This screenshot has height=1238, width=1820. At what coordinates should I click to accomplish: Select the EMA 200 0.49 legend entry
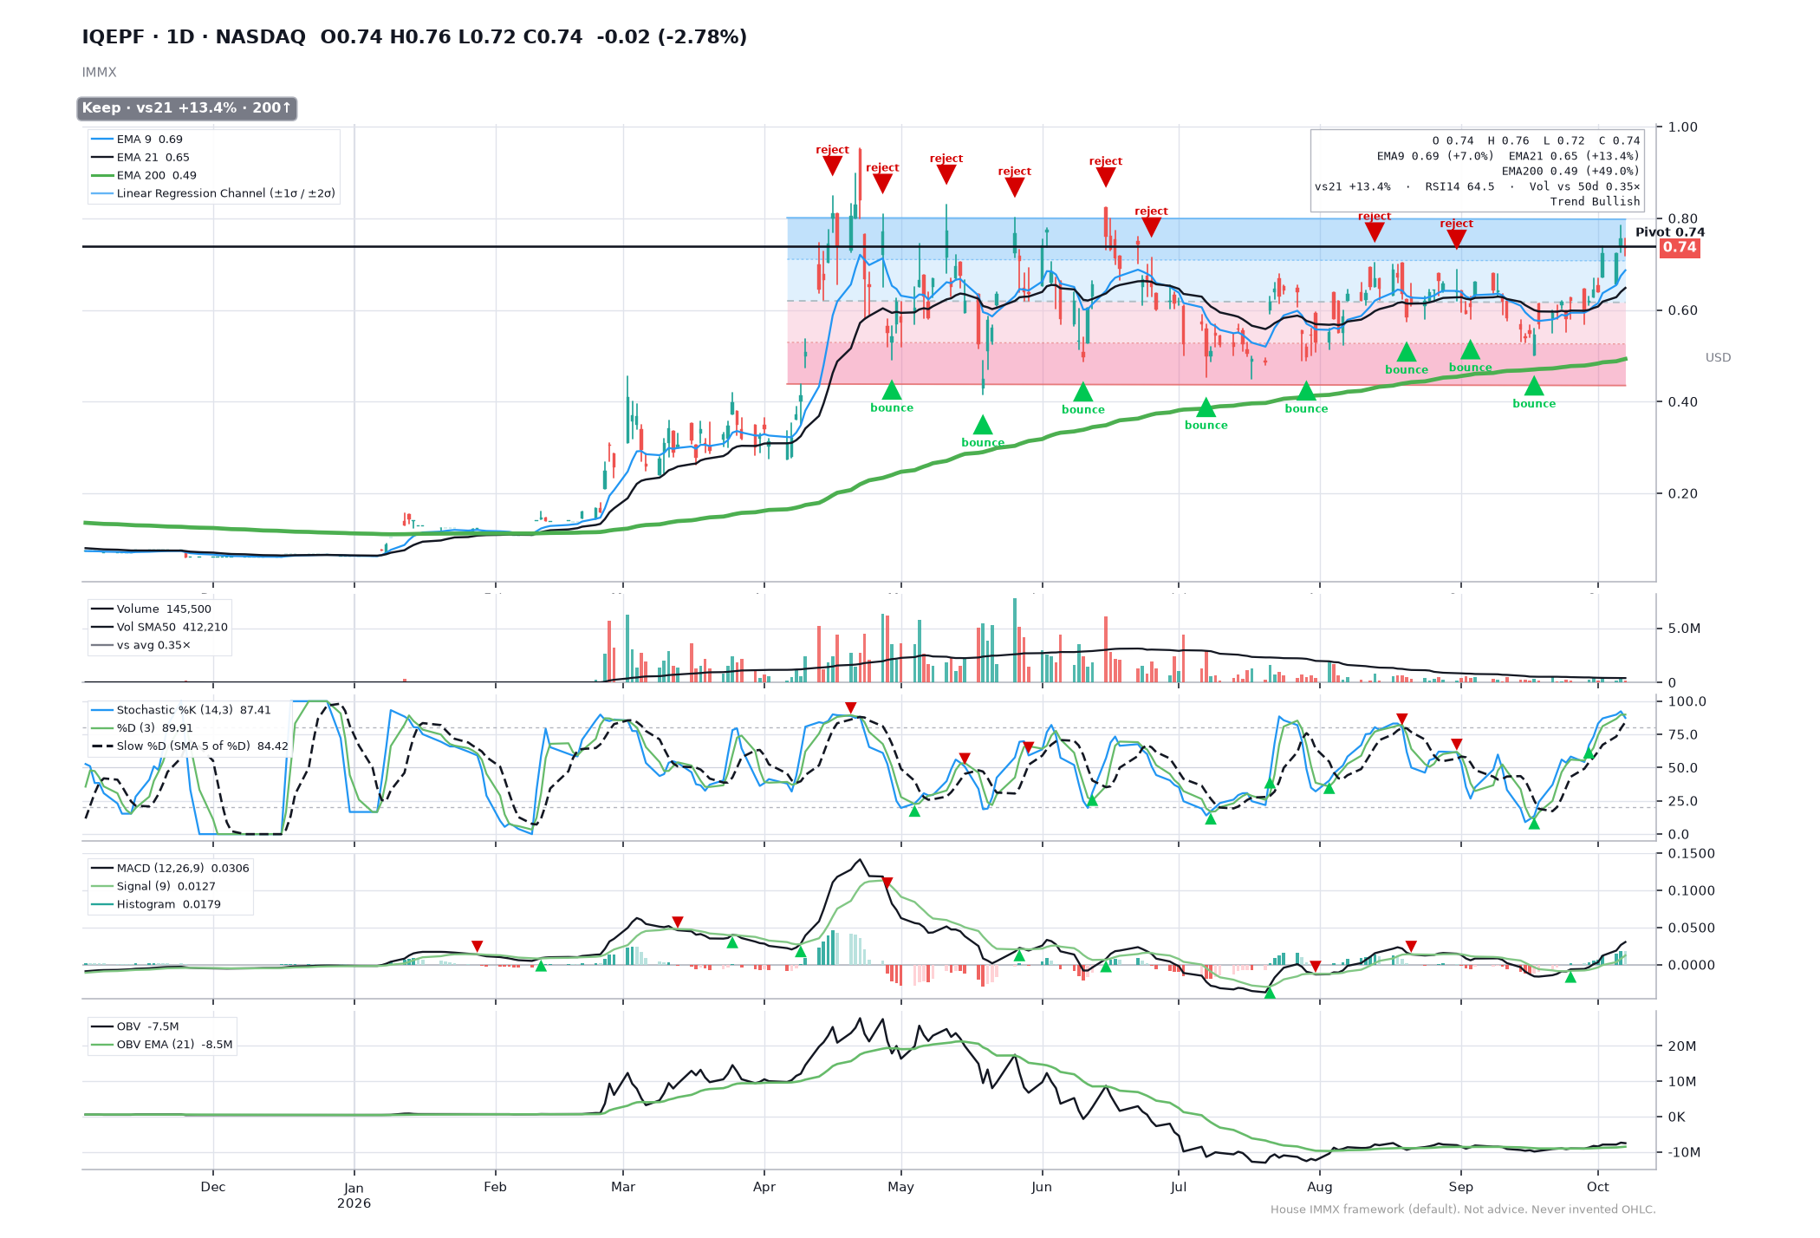pyautogui.click(x=143, y=175)
